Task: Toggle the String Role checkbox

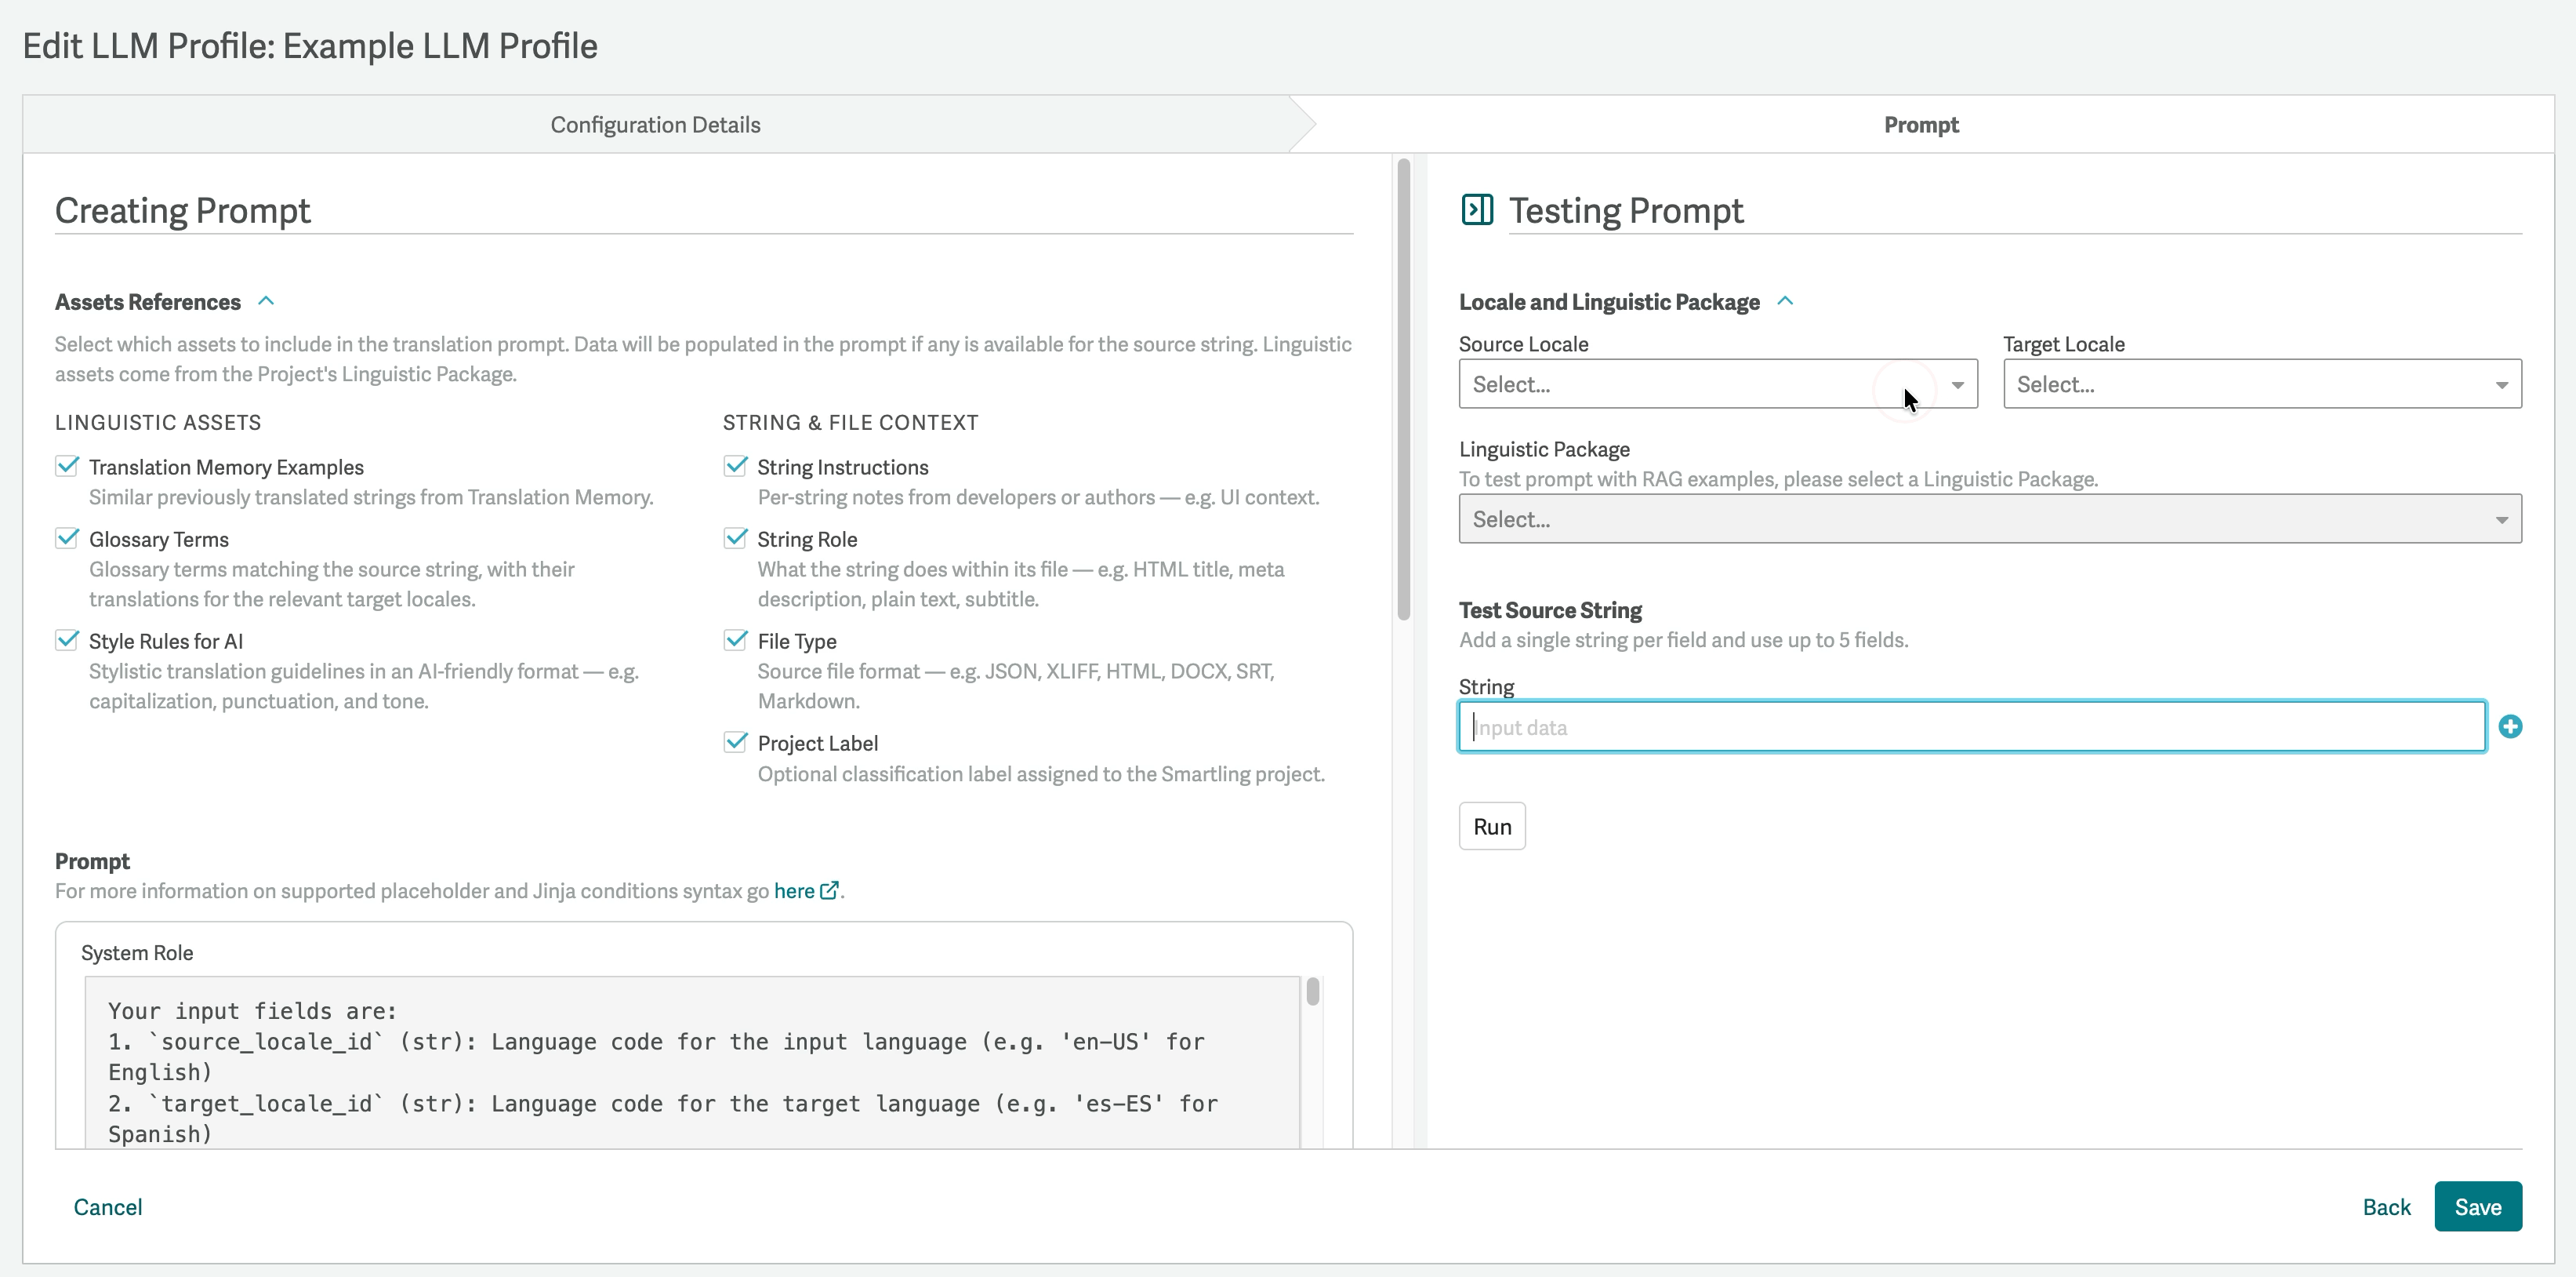Action: pyautogui.click(x=736, y=538)
